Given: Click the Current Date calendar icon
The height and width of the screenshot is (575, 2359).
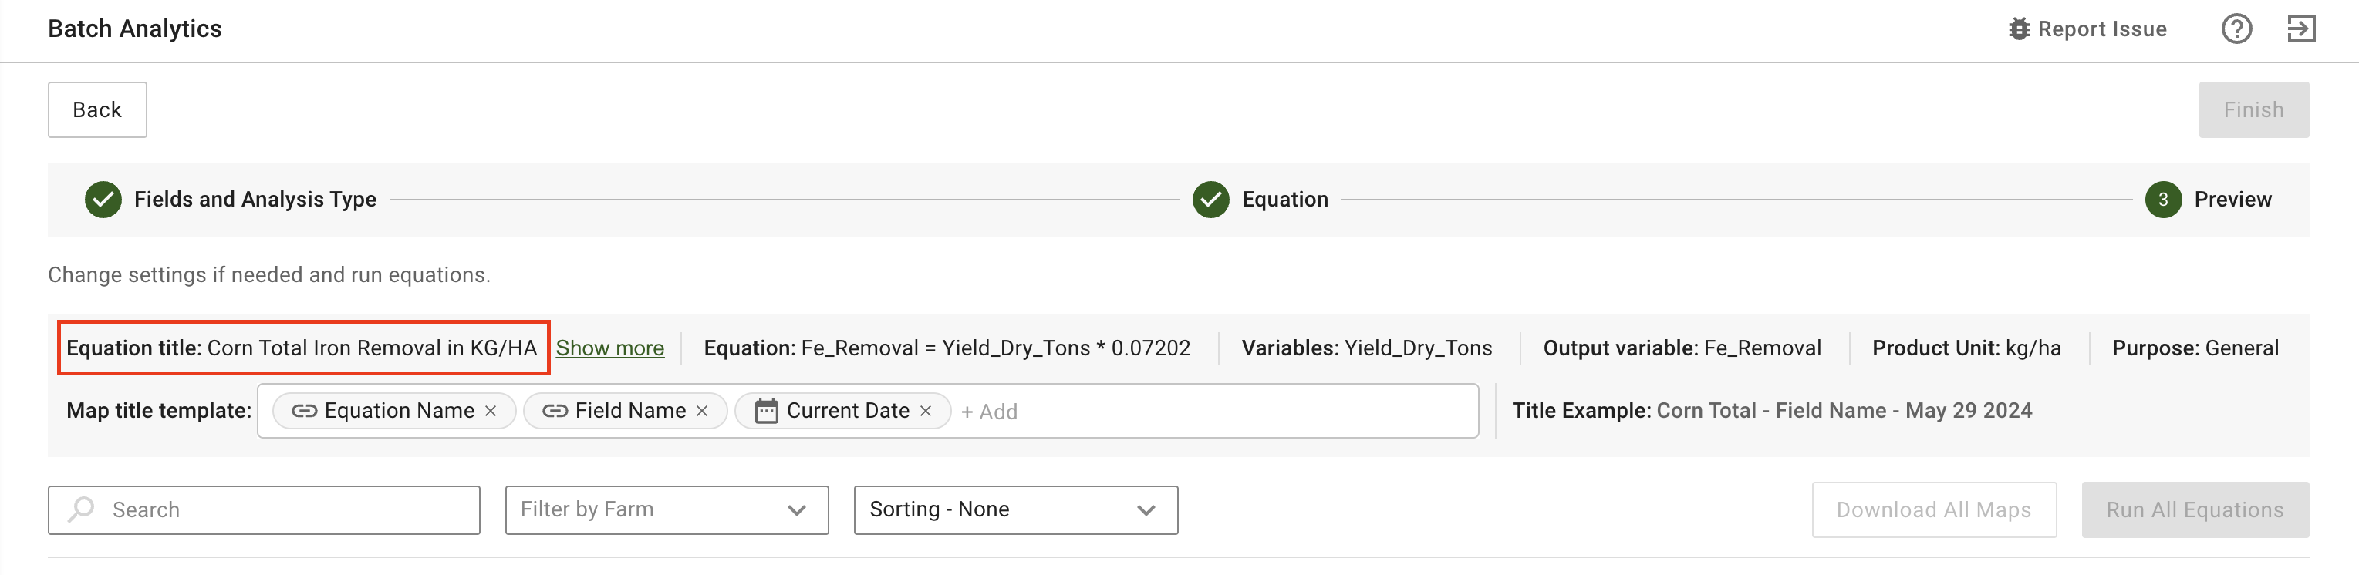Looking at the screenshot, I should coord(767,411).
